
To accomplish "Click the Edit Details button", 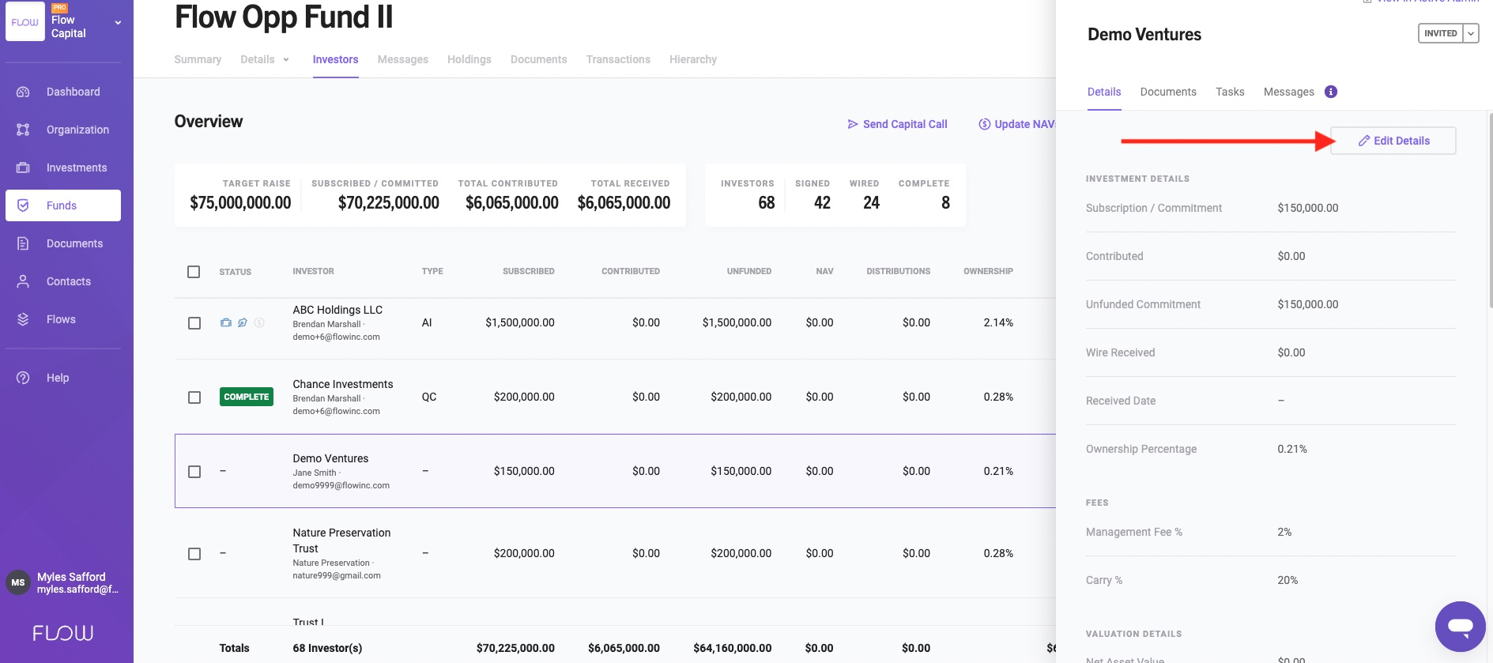I will (x=1393, y=141).
